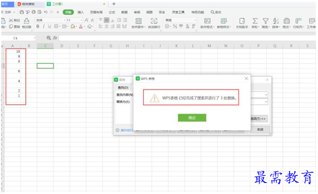Viewport: 318px width, 194px height.
Task: Click the Redo arrow icon
Action: [51, 12]
